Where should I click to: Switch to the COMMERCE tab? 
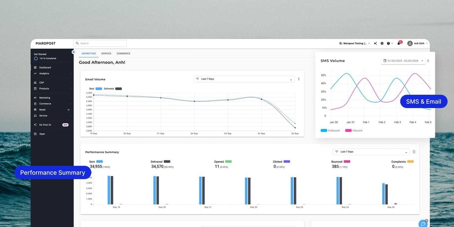[x=123, y=54]
